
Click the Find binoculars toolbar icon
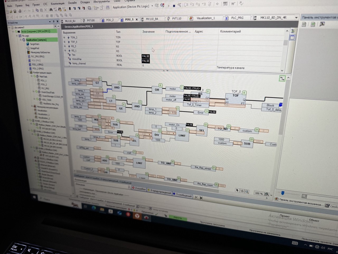click(51, 10)
